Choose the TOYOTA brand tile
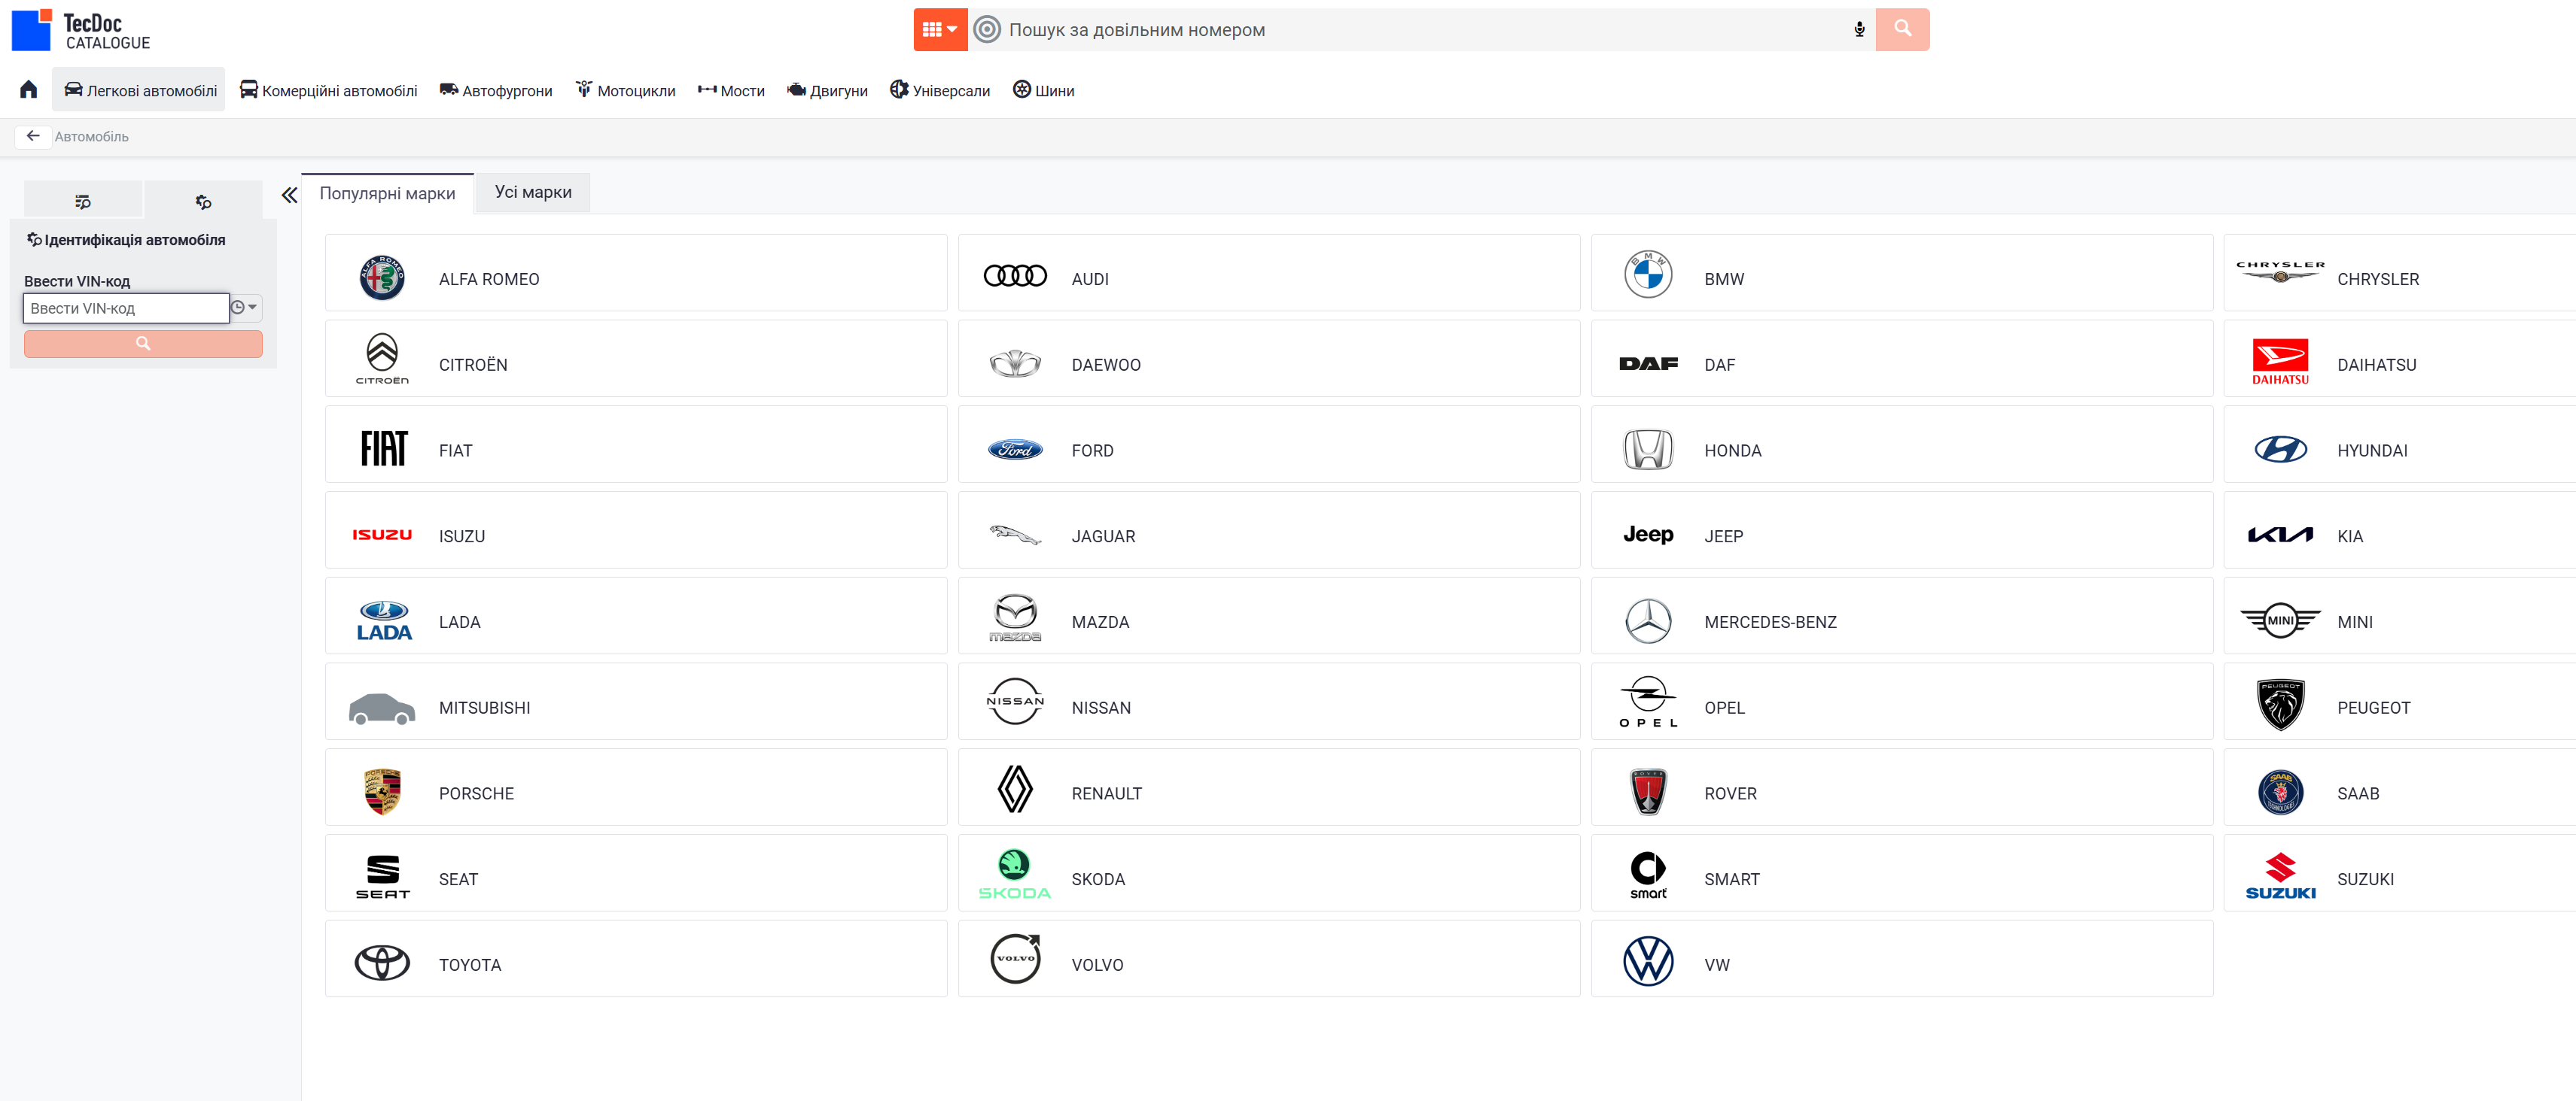 (x=636, y=958)
